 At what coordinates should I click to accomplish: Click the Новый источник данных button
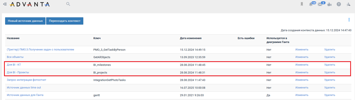point(25,21)
